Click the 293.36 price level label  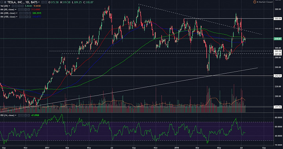(278, 51)
